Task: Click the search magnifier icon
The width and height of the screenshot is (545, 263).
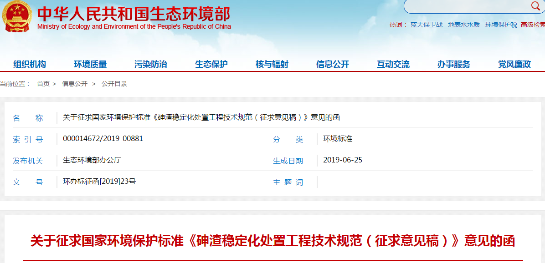Action: click(535, 5)
